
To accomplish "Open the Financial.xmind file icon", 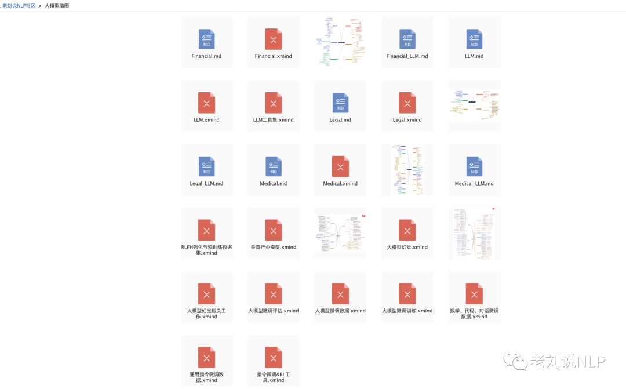I will click(274, 39).
